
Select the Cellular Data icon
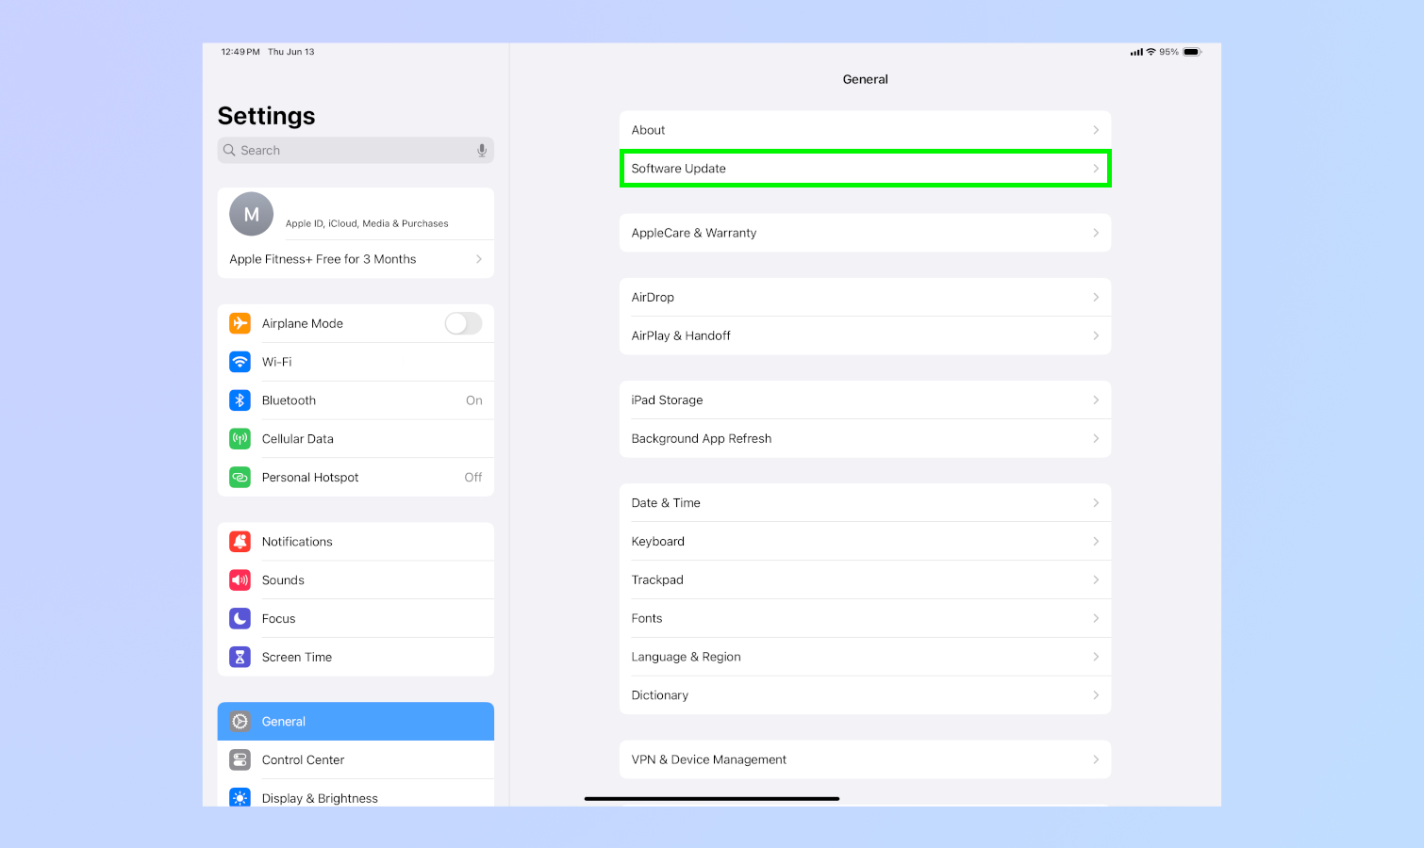coord(240,438)
